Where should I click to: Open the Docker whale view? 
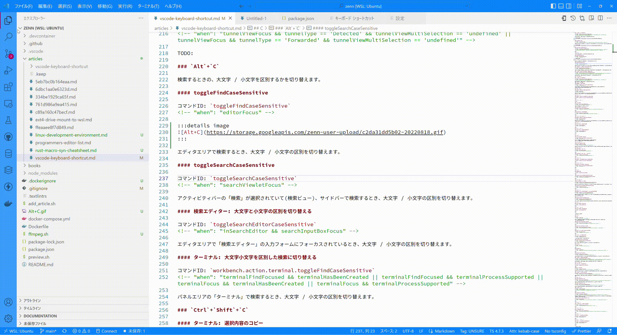pos(8,204)
